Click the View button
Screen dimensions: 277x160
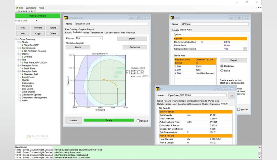pyautogui.click(x=23, y=28)
